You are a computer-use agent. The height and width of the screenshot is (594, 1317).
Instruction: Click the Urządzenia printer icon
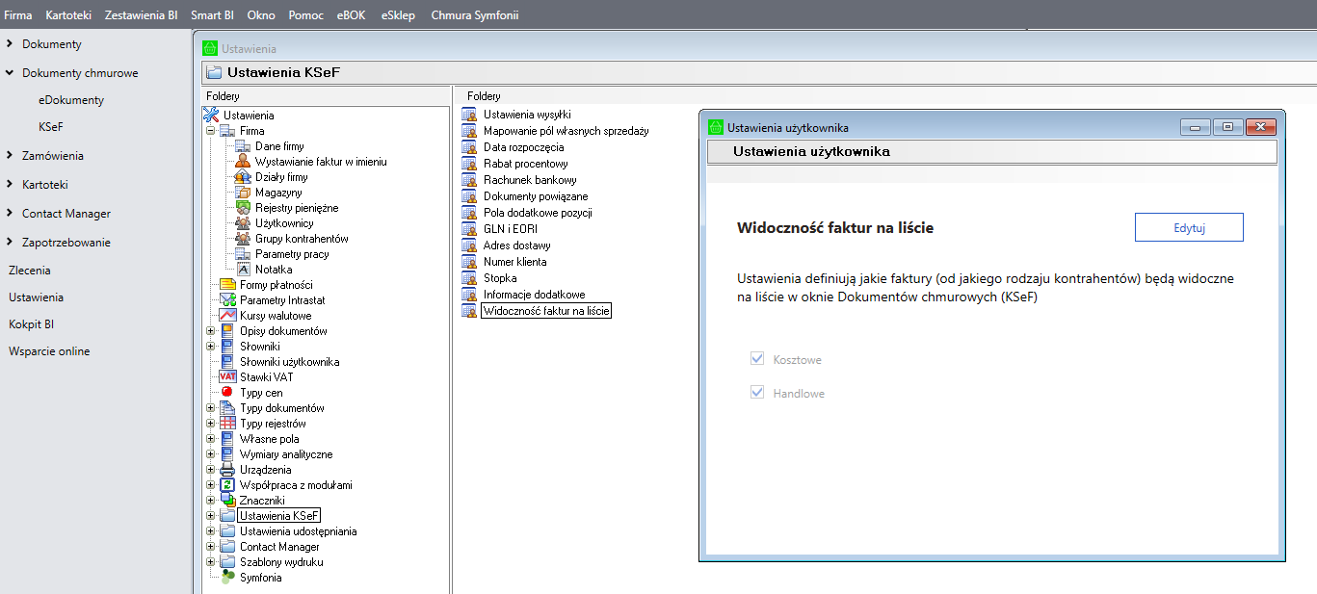[x=227, y=470]
